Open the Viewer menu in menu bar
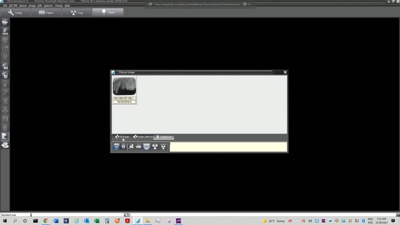Screen dimensions: 400x225 [23, 6]
